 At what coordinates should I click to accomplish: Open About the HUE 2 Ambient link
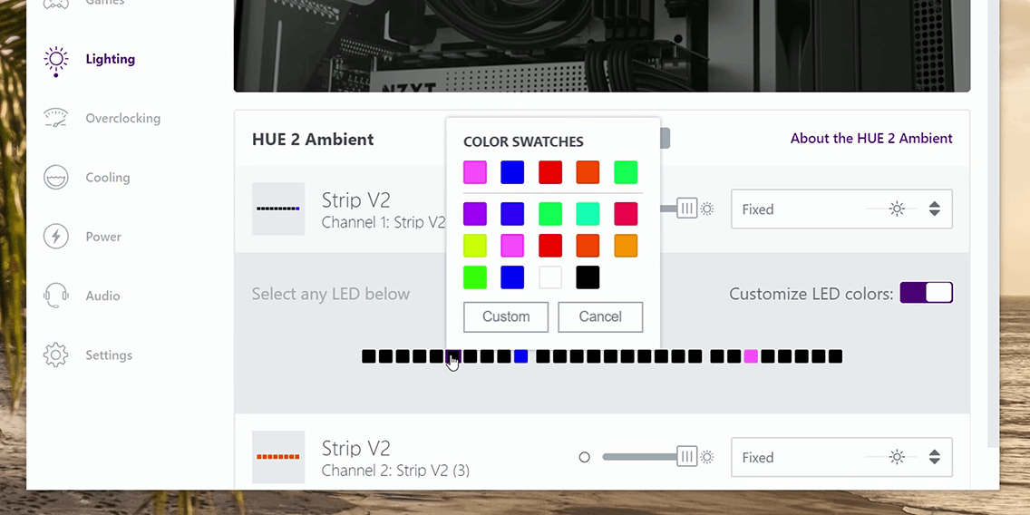coord(870,139)
